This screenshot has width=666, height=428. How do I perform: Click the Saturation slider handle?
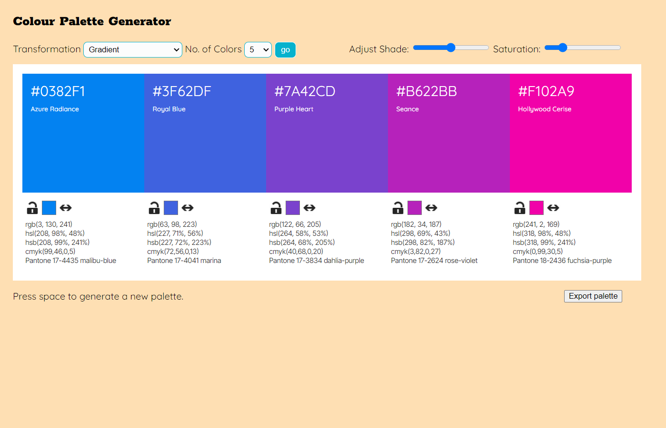(x=563, y=48)
